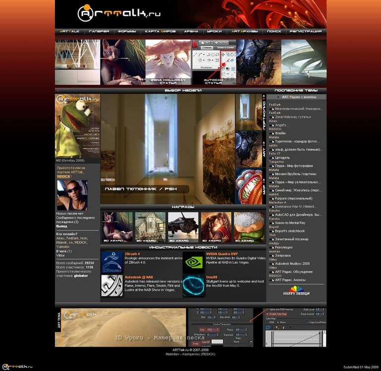Viewport: 381px width, 371px height.
Task: Click the small ARTTalk logo at page bottom-left
Action: coord(17,367)
